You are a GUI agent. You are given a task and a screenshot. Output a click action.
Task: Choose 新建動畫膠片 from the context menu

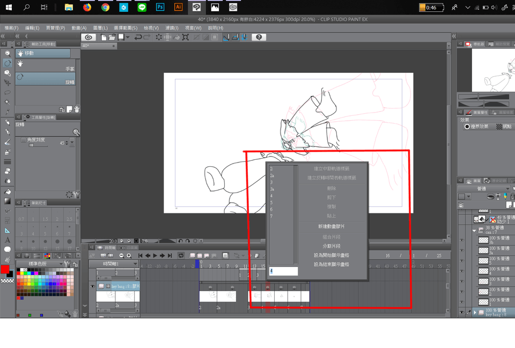[332, 226]
